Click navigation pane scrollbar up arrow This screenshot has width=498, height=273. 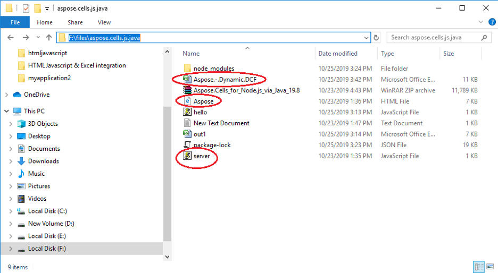point(168,52)
